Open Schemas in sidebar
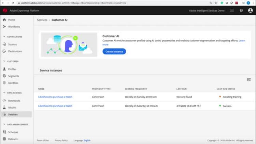256x144 pixels. (13, 132)
